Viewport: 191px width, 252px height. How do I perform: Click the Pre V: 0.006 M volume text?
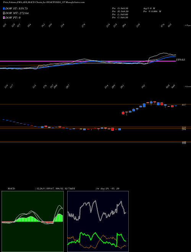click(x=152, y=11)
